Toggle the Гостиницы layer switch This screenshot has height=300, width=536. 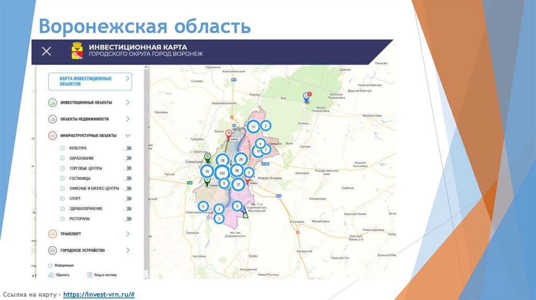pos(128,179)
